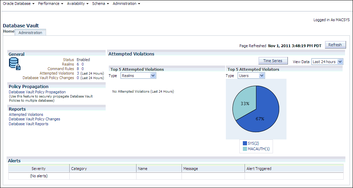Click the Database Vault lock icon
Screen dimensions: 353x188
click(x=15, y=63)
